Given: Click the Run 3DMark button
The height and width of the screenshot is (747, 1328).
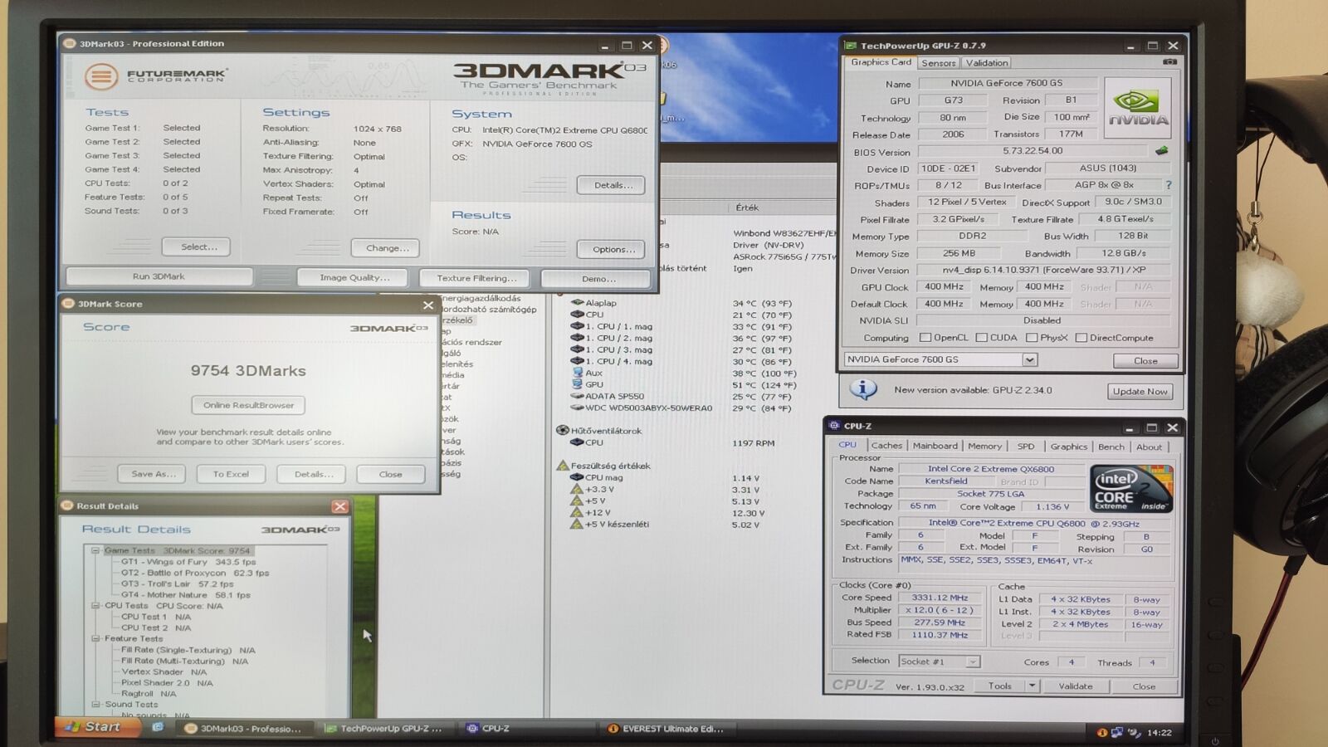Looking at the screenshot, I should click(x=159, y=276).
